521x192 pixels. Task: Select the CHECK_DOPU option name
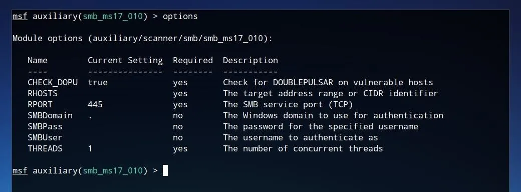53,83
